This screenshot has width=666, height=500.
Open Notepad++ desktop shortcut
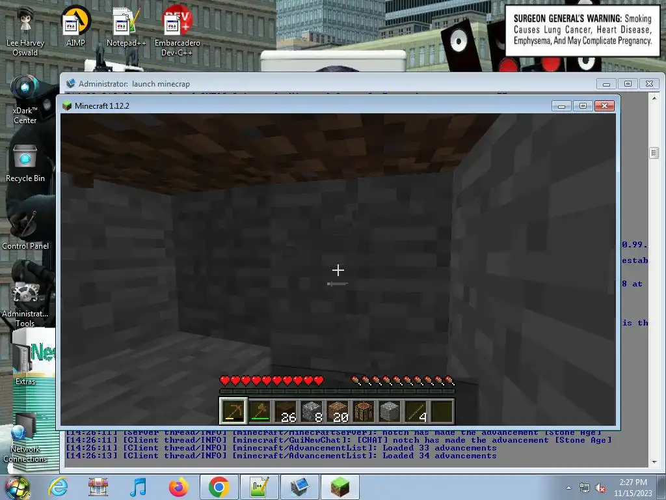[x=126, y=26]
